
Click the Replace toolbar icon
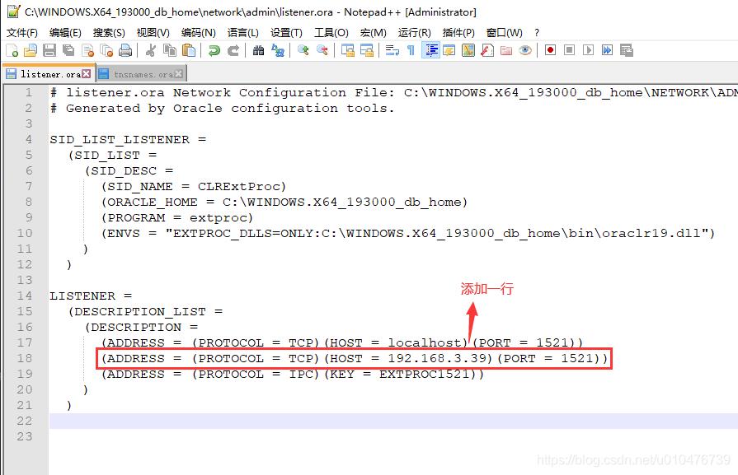278,50
